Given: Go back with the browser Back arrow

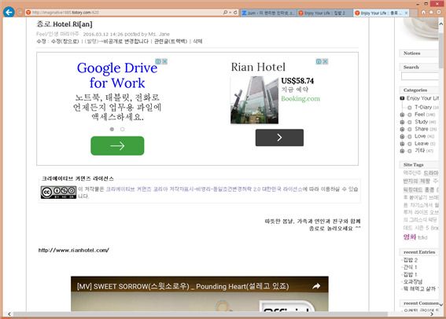Looking at the screenshot, I should click(9, 12).
